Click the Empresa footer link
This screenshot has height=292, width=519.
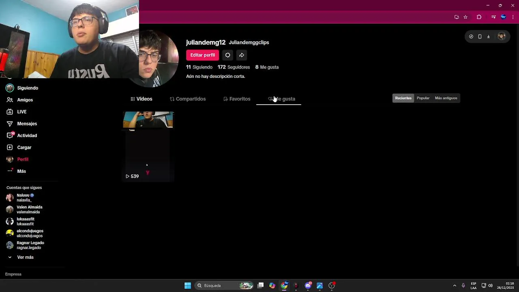coord(13,274)
